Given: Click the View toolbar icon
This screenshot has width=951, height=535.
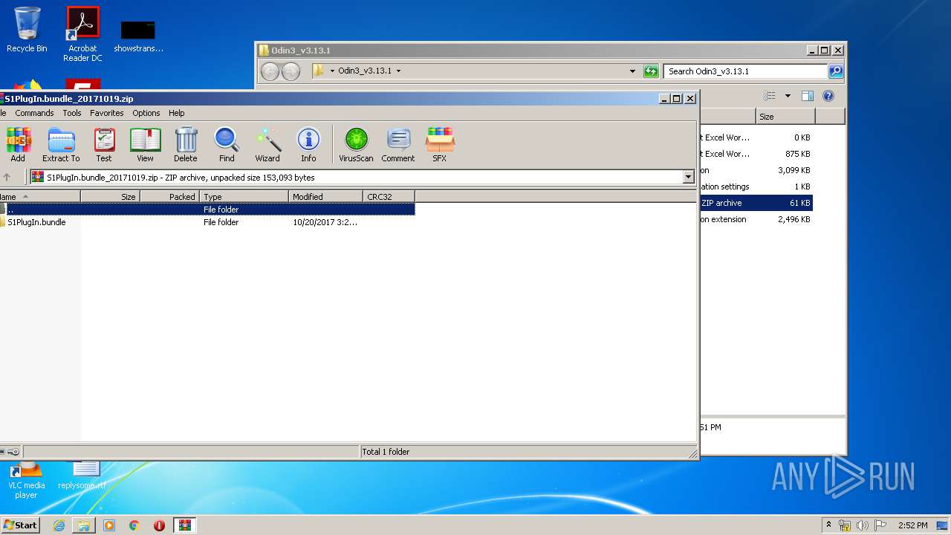Looking at the screenshot, I should pos(145,145).
